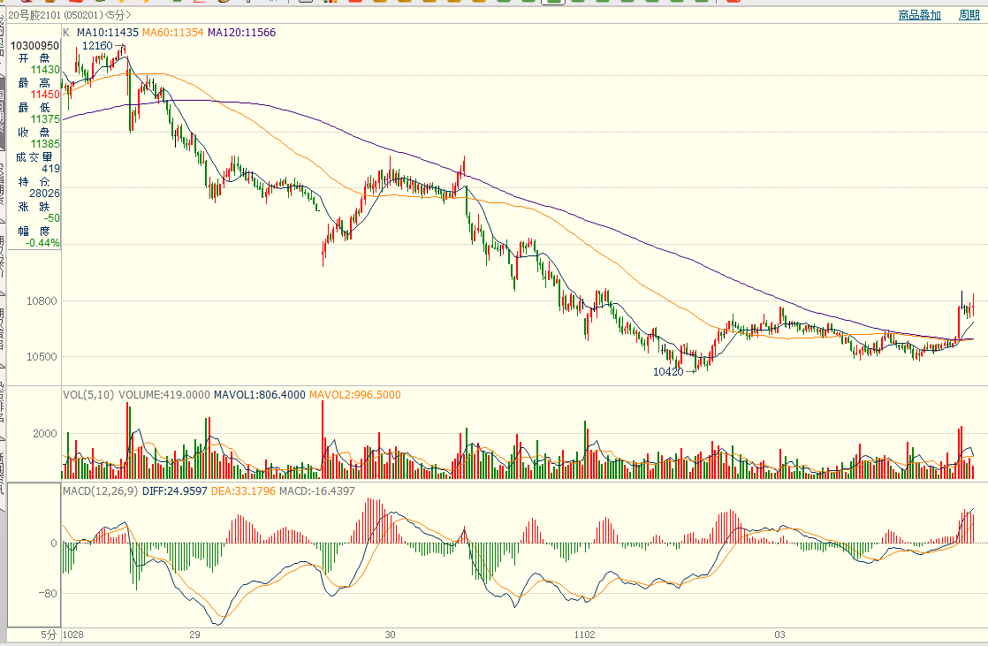This screenshot has width=988, height=646.
Task: Click the 10300950 code in info panel
Action: (x=34, y=45)
